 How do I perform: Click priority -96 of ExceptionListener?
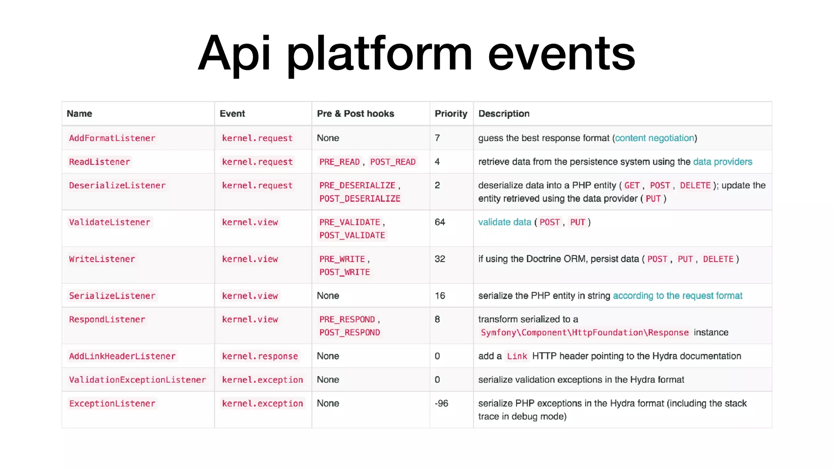click(x=441, y=403)
